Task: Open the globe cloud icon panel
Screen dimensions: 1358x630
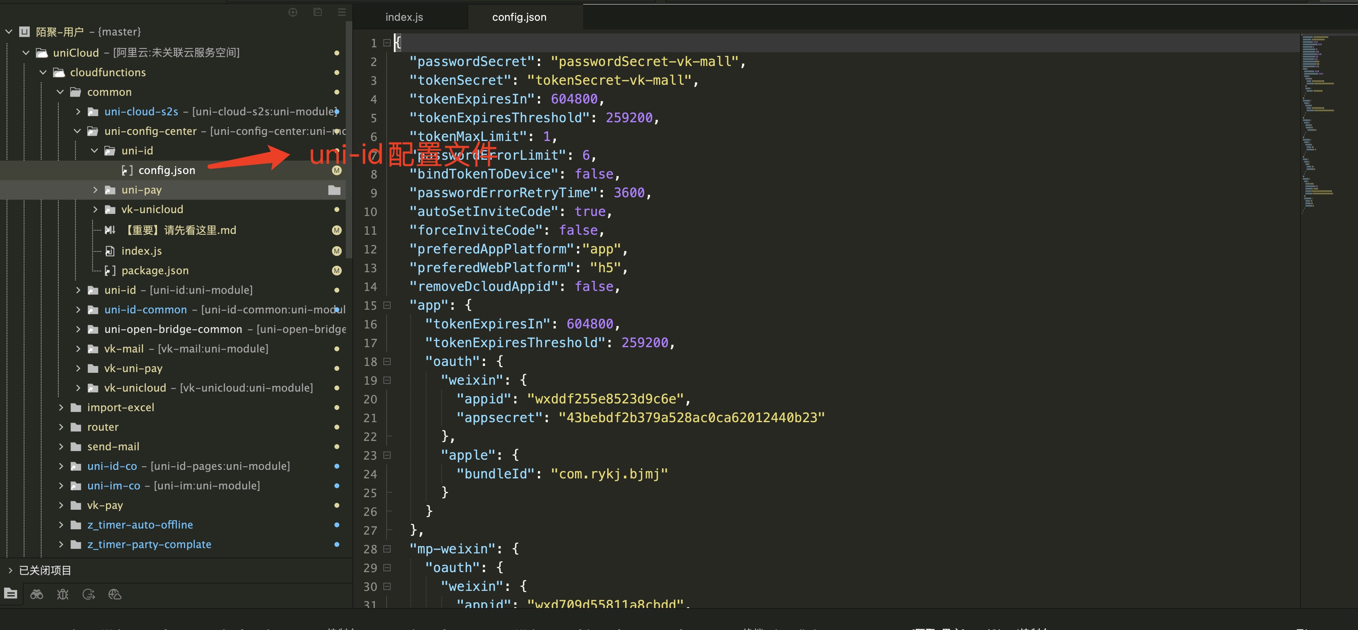Action: point(115,594)
